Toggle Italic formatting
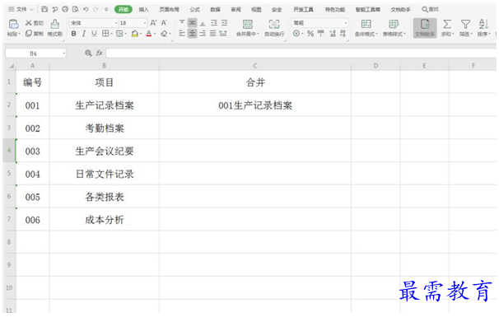The width and height of the screenshot is (499, 317). coord(84,34)
